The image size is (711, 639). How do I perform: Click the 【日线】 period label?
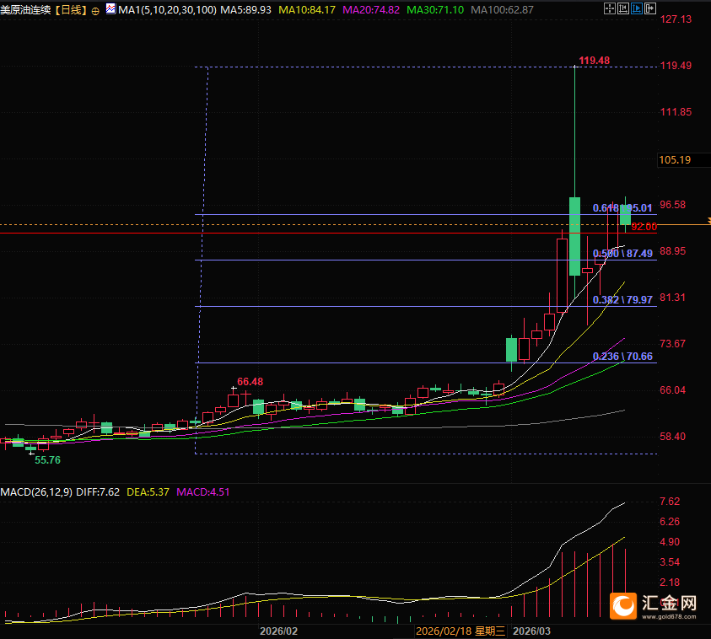coord(70,10)
